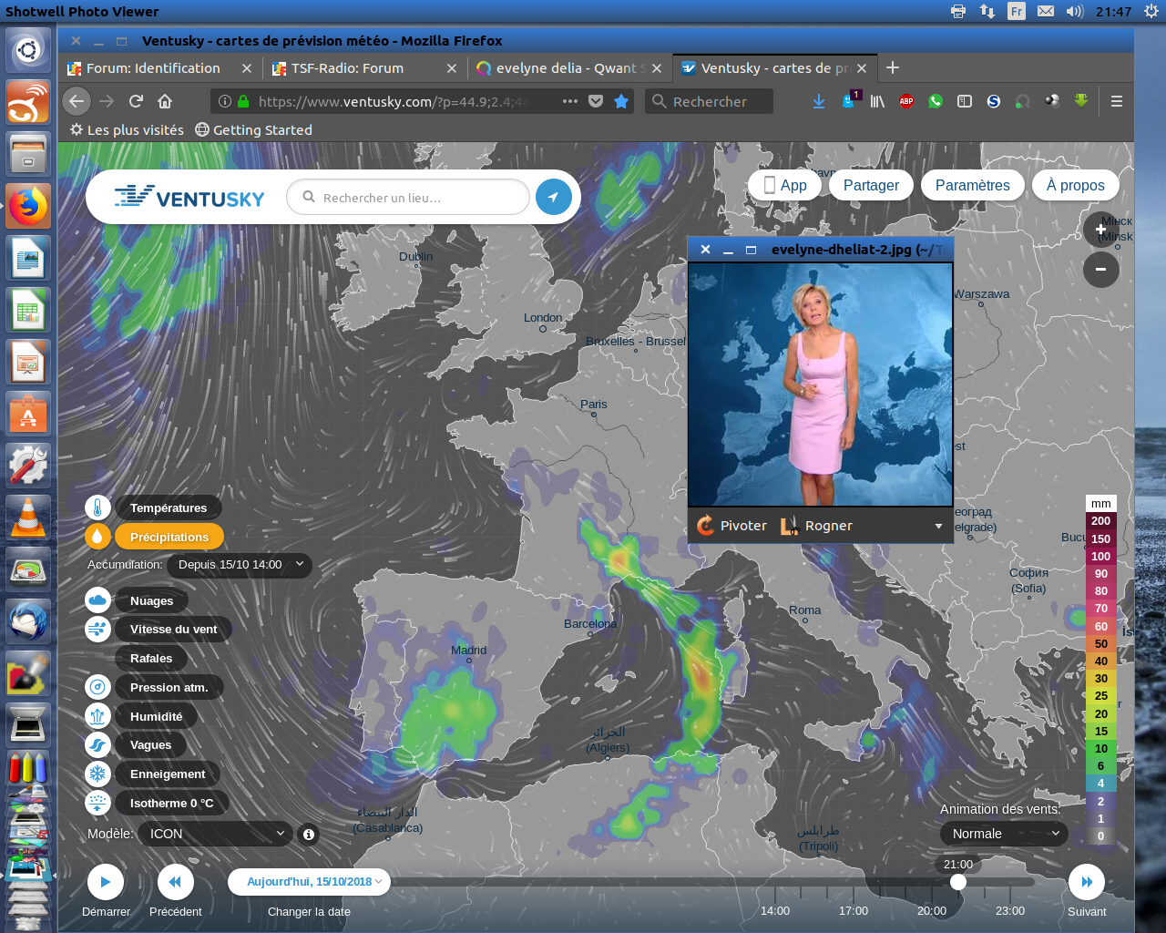Open the Firefox library icon
The image size is (1166, 933).
(877, 101)
